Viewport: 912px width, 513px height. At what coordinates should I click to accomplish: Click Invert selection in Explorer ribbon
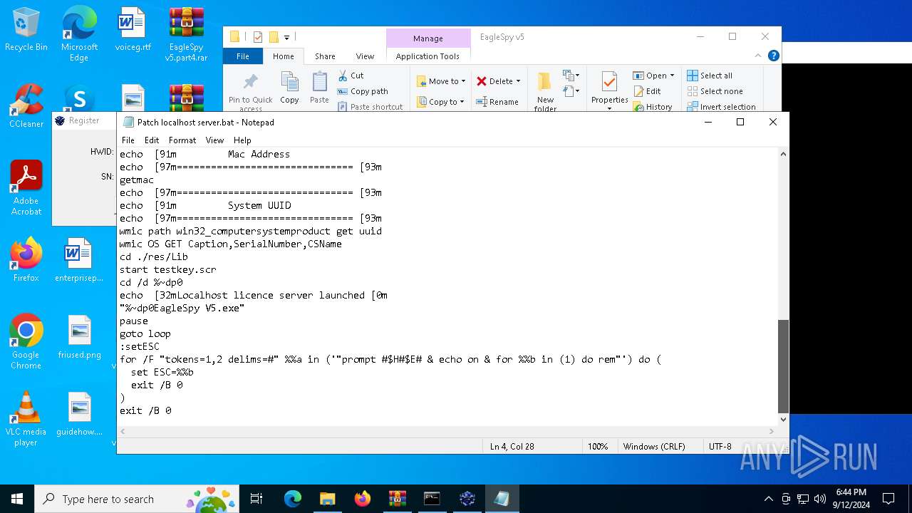(721, 107)
